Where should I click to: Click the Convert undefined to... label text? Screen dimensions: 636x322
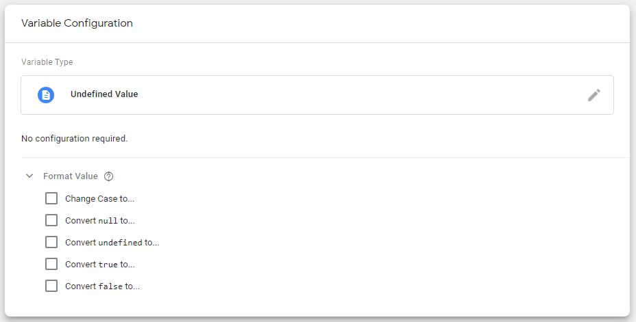point(112,242)
